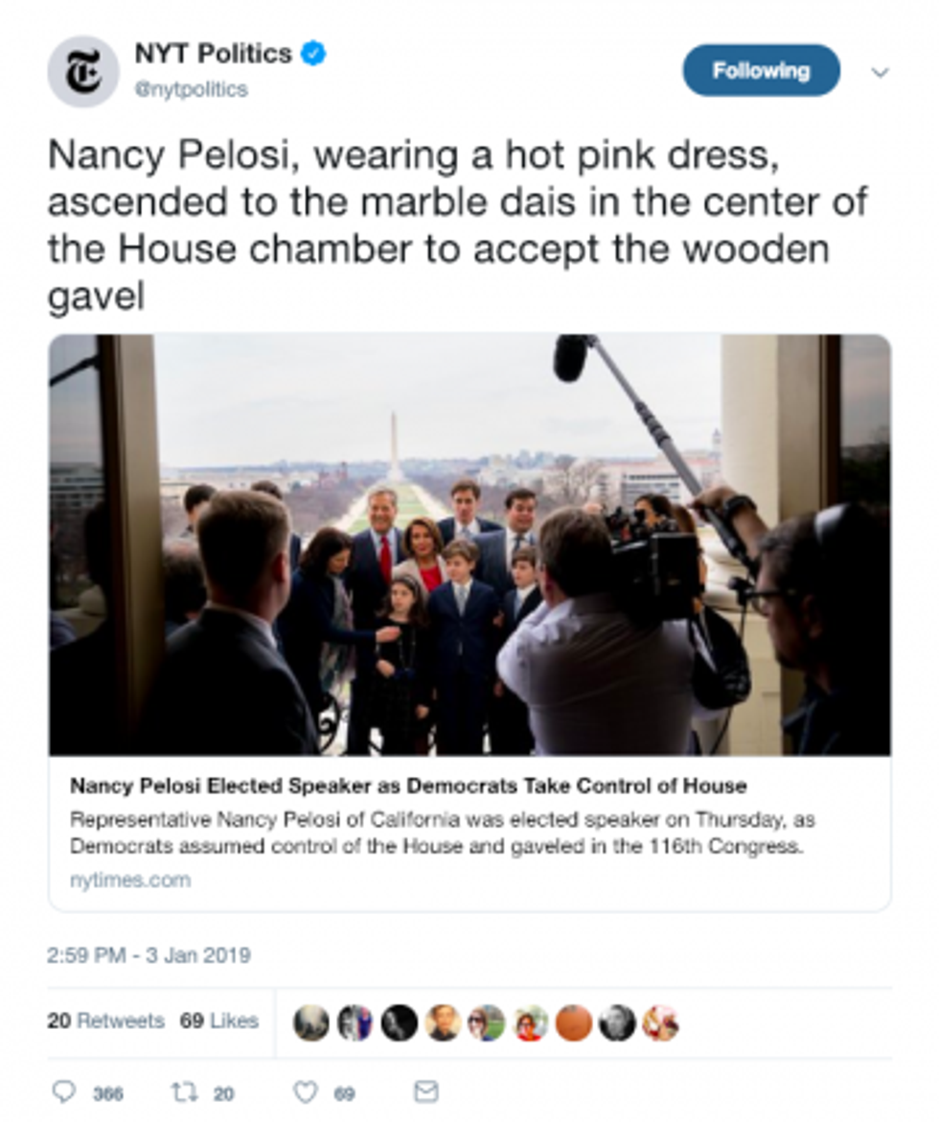Click the nytimes.com source link
The image size is (939, 1122).
click(130, 880)
